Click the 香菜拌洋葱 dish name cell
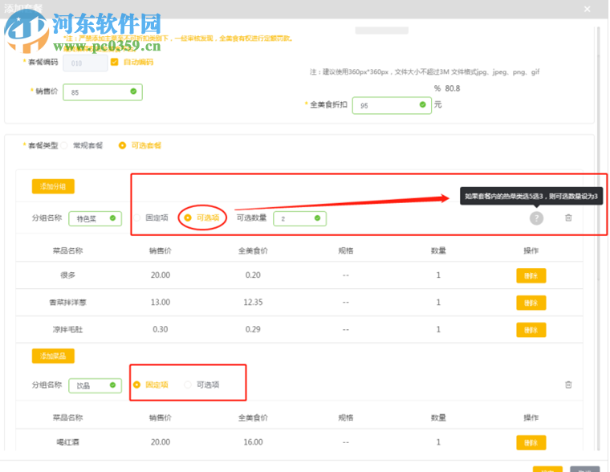 click(67, 303)
